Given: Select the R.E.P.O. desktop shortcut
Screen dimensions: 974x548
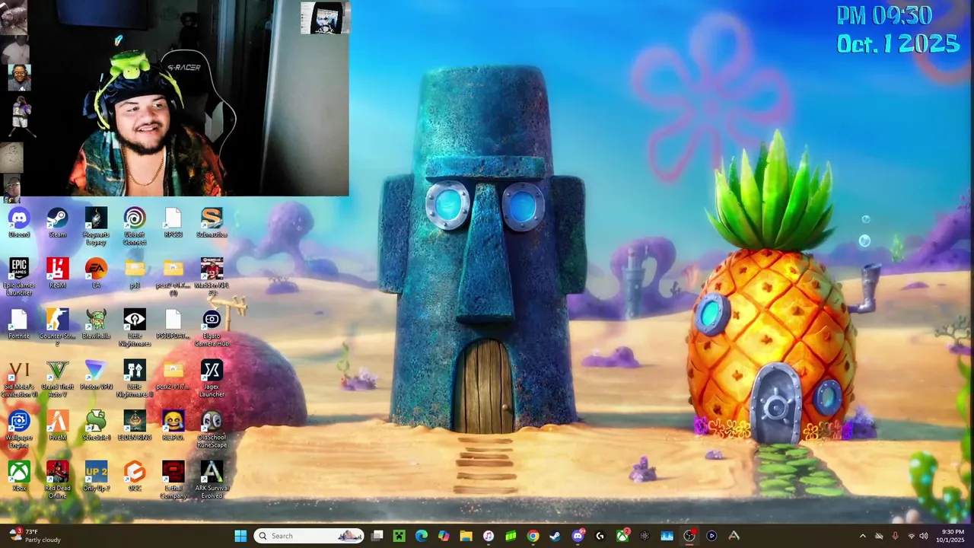Looking at the screenshot, I should (x=173, y=425).
